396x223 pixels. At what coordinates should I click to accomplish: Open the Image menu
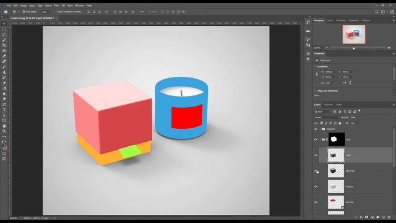tap(24, 6)
